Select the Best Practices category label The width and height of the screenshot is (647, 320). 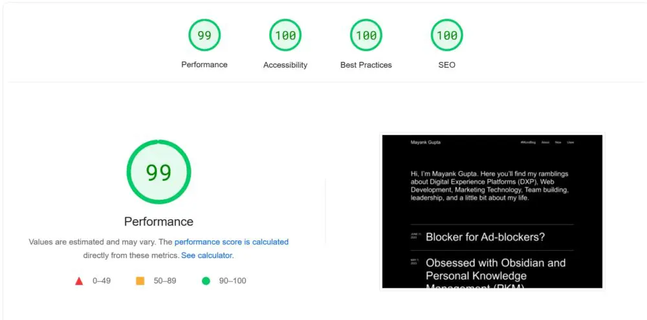pos(366,65)
